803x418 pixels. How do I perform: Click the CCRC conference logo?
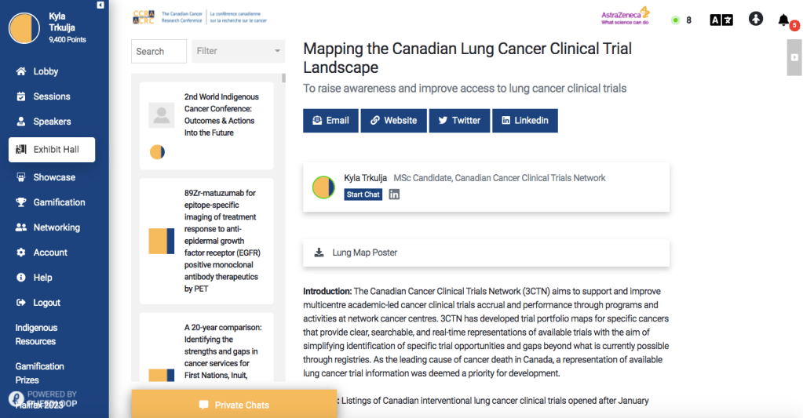point(199,17)
